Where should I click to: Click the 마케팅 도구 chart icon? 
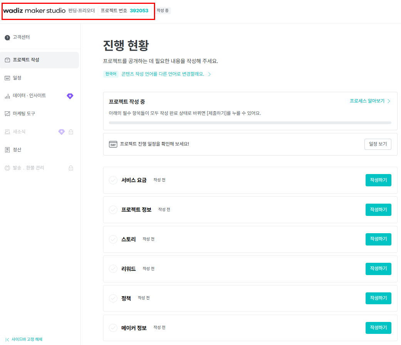pyautogui.click(x=7, y=114)
